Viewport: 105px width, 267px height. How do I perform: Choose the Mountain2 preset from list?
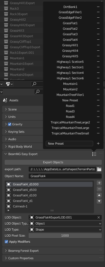(70, 89)
